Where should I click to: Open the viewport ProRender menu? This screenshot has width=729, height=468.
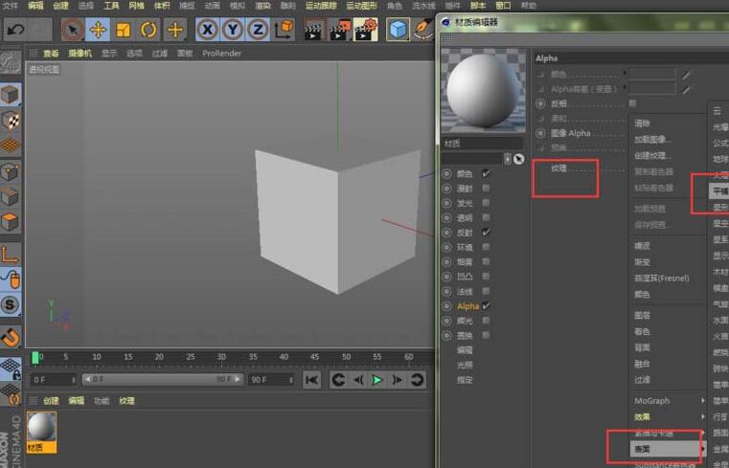click(222, 54)
